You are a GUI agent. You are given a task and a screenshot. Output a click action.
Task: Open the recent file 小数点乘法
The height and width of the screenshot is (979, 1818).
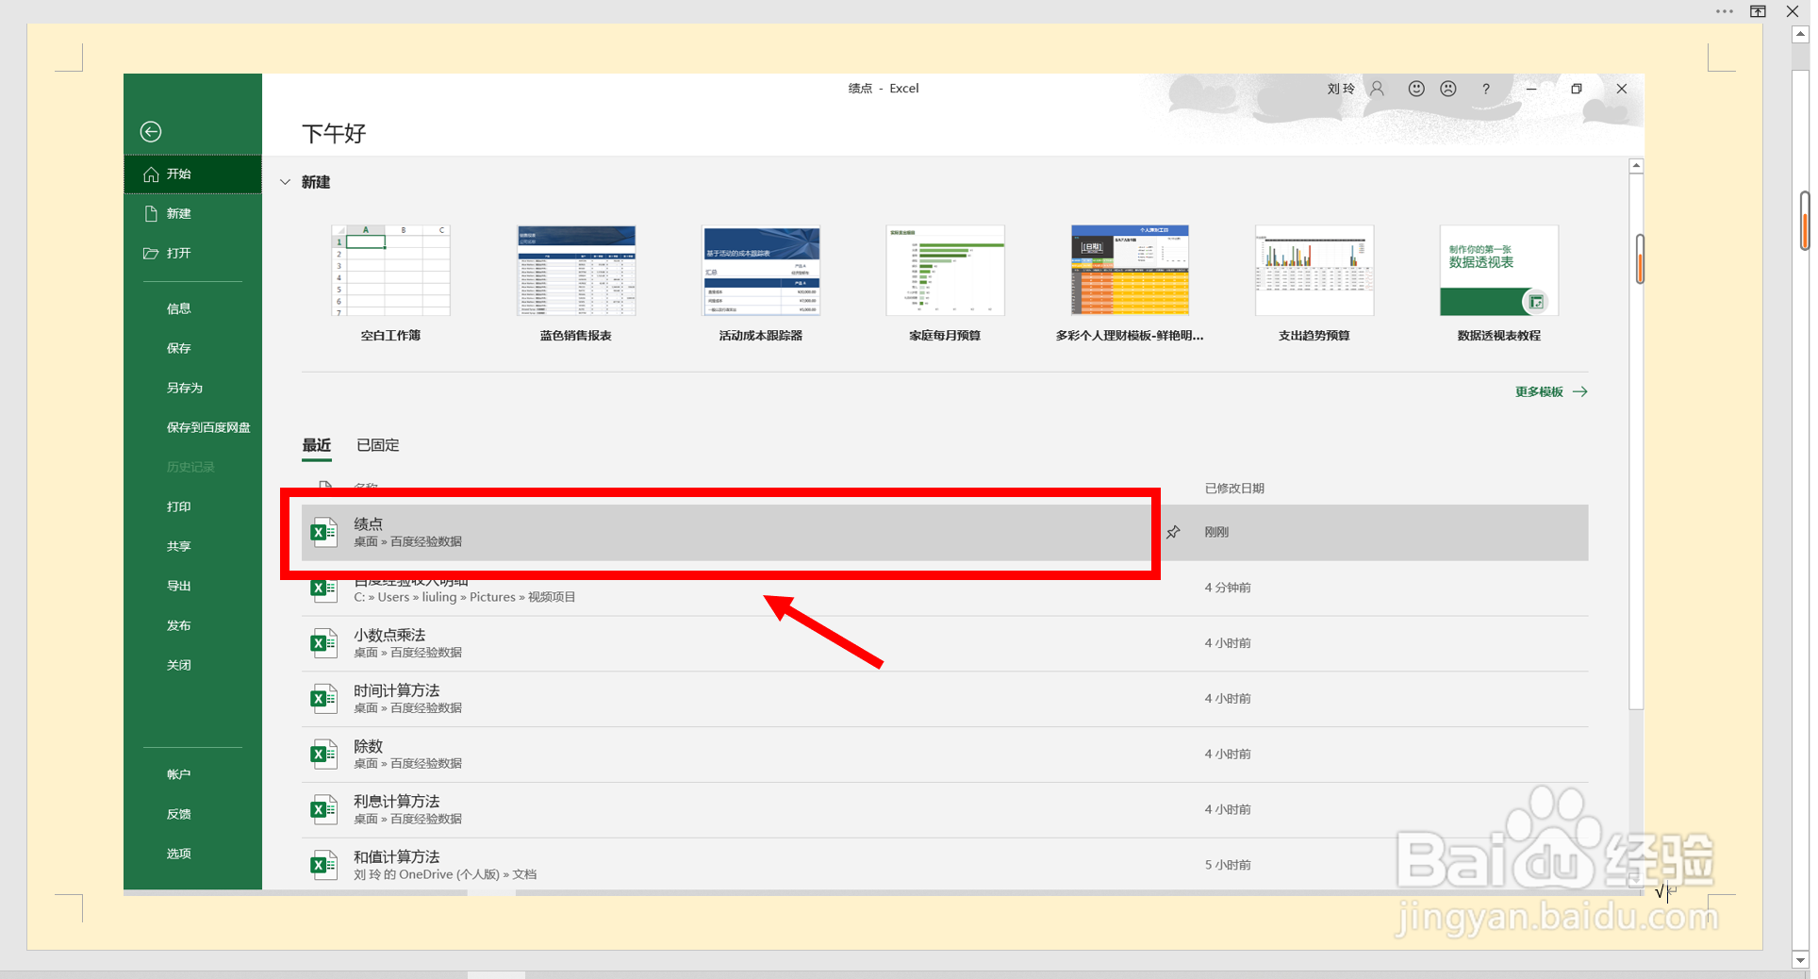[x=945, y=644]
